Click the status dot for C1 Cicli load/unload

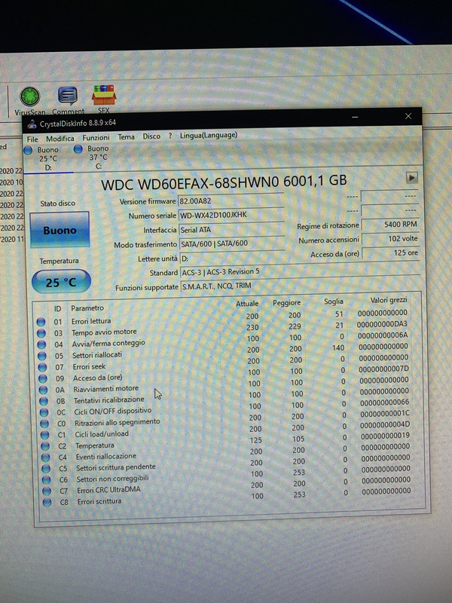click(x=45, y=435)
